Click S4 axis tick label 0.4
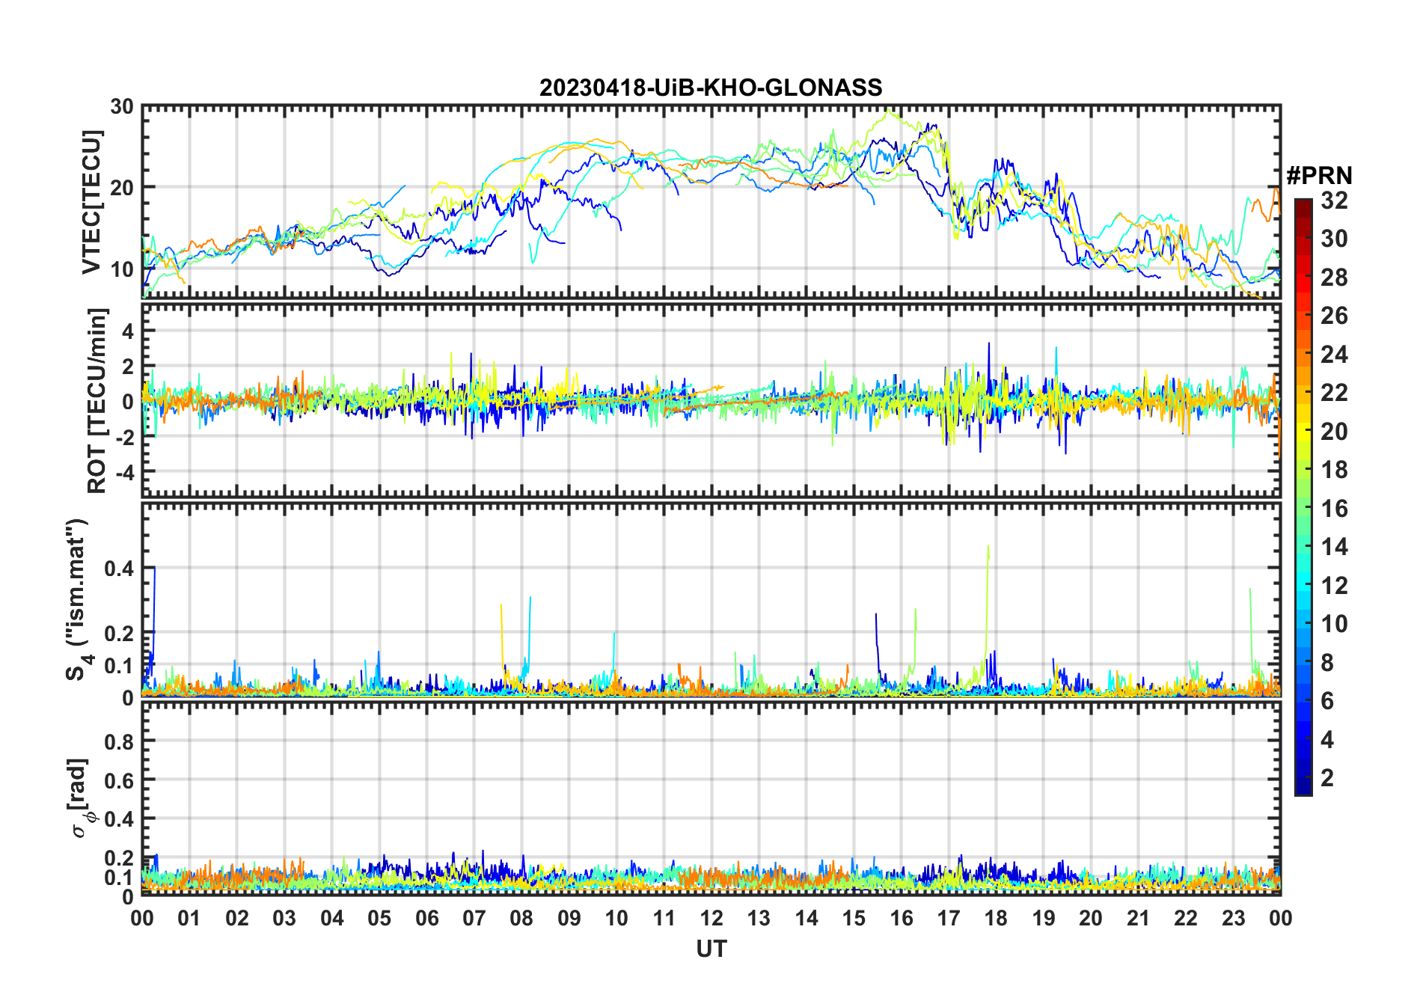Image resolution: width=1423 pixels, height=995 pixels. (119, 569)
